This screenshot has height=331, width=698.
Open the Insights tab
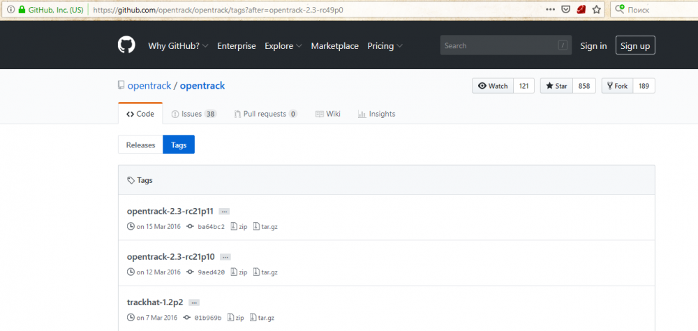tap(377, 114)
